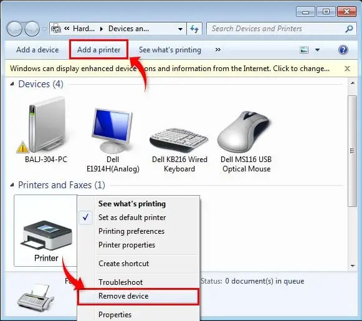Show more toolbar commands with the chevron
This screenshot has width=362, height=321.
tap(217, 50)
